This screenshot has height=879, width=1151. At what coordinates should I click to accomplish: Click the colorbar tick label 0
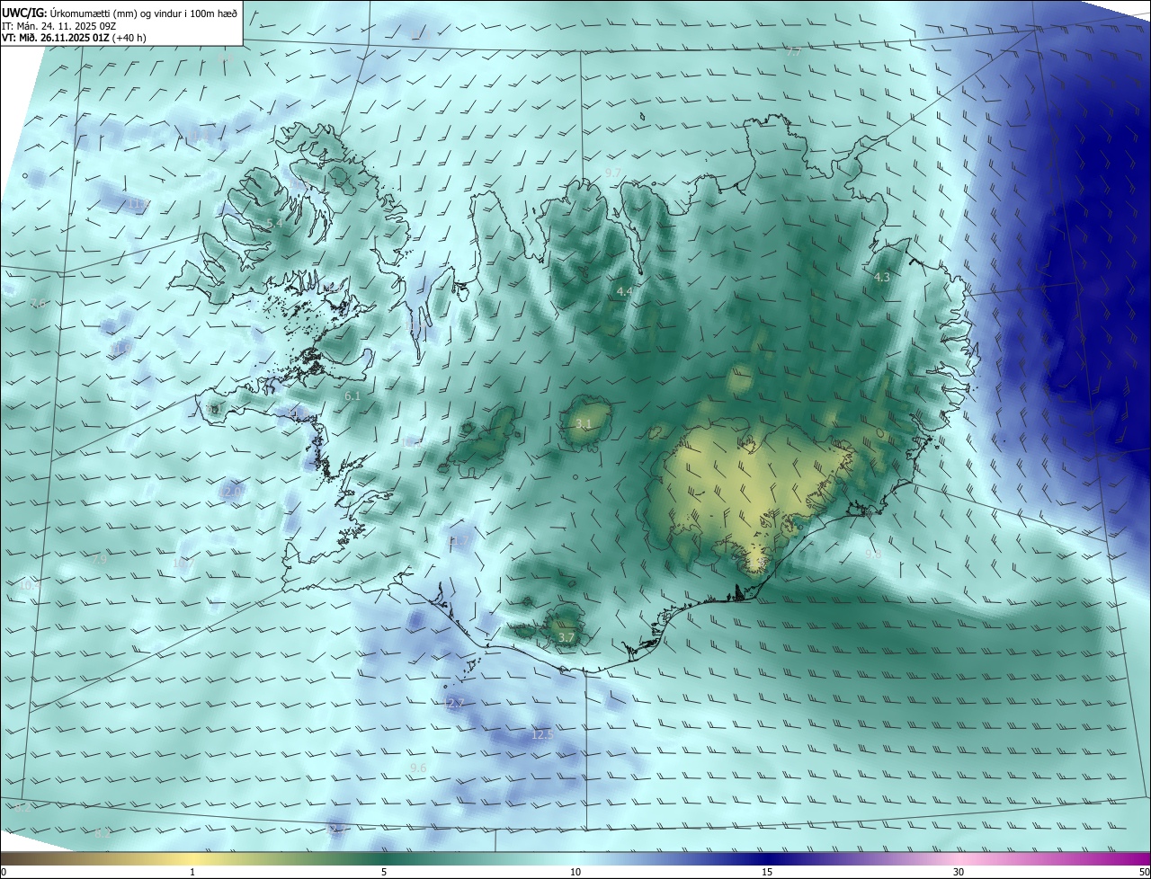tap(4, 872)
